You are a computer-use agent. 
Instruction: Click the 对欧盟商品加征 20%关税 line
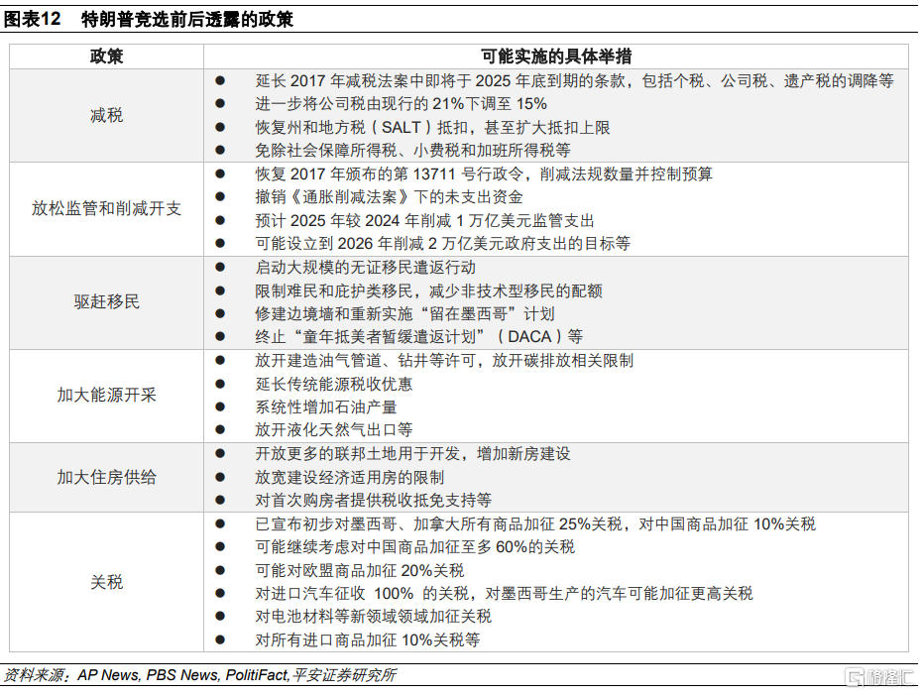pos(359,570)
